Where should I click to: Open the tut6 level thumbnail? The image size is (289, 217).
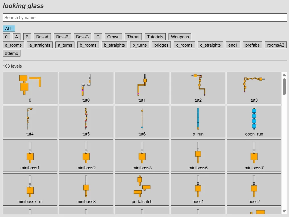142,122
